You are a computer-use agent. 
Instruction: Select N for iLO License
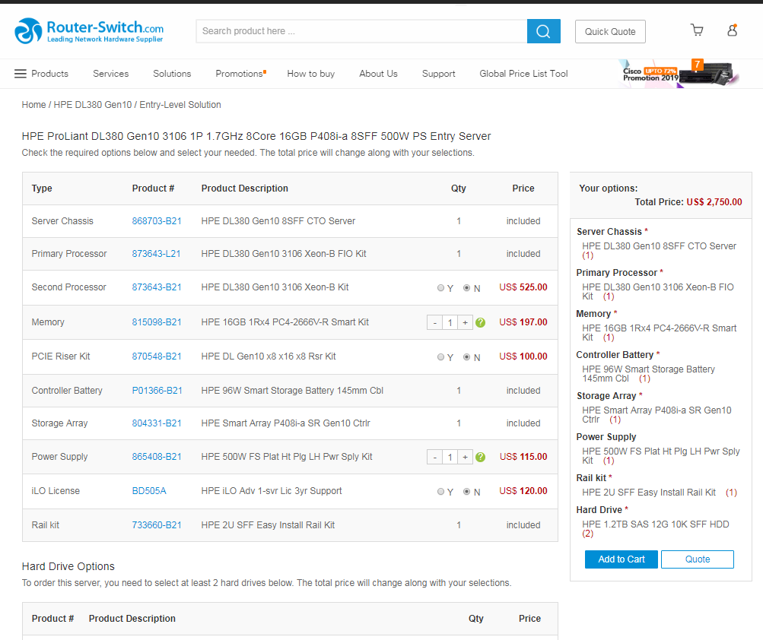pyautogui.click(x=466, y=492)
